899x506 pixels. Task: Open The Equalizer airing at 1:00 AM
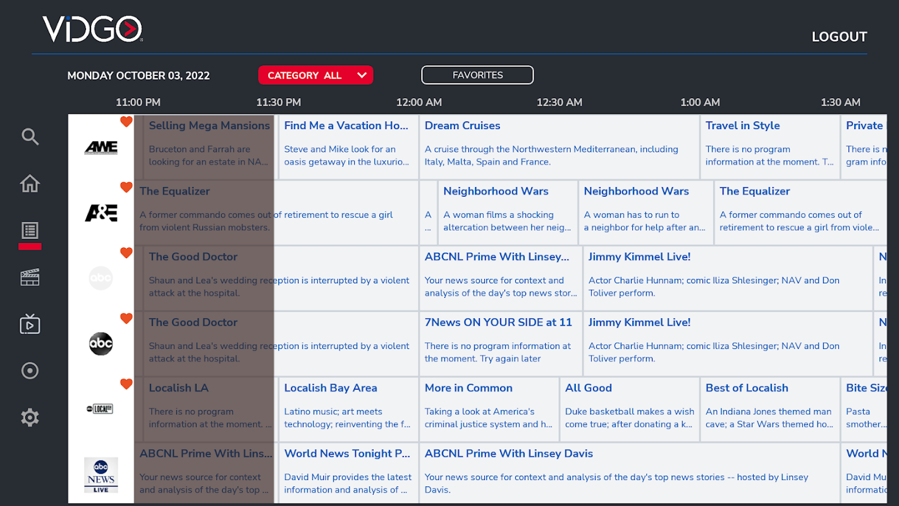[800, 213]
